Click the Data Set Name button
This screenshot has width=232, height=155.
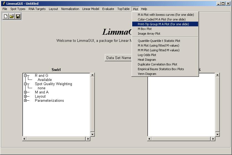pyautogui.click(x=119, y=58)
